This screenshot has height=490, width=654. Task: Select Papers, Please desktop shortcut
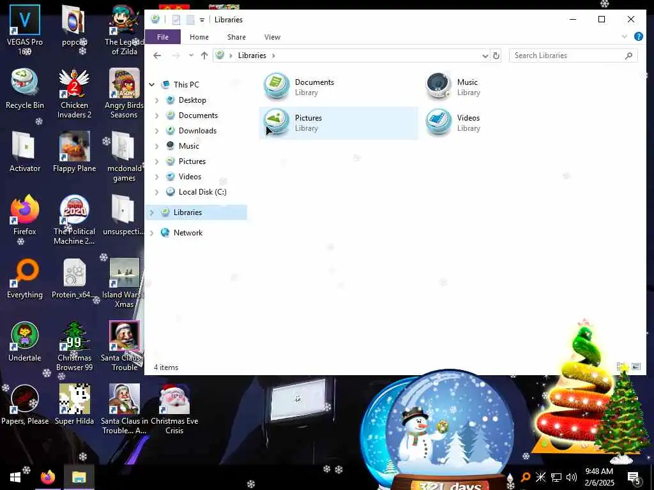[x=25, y=405]
